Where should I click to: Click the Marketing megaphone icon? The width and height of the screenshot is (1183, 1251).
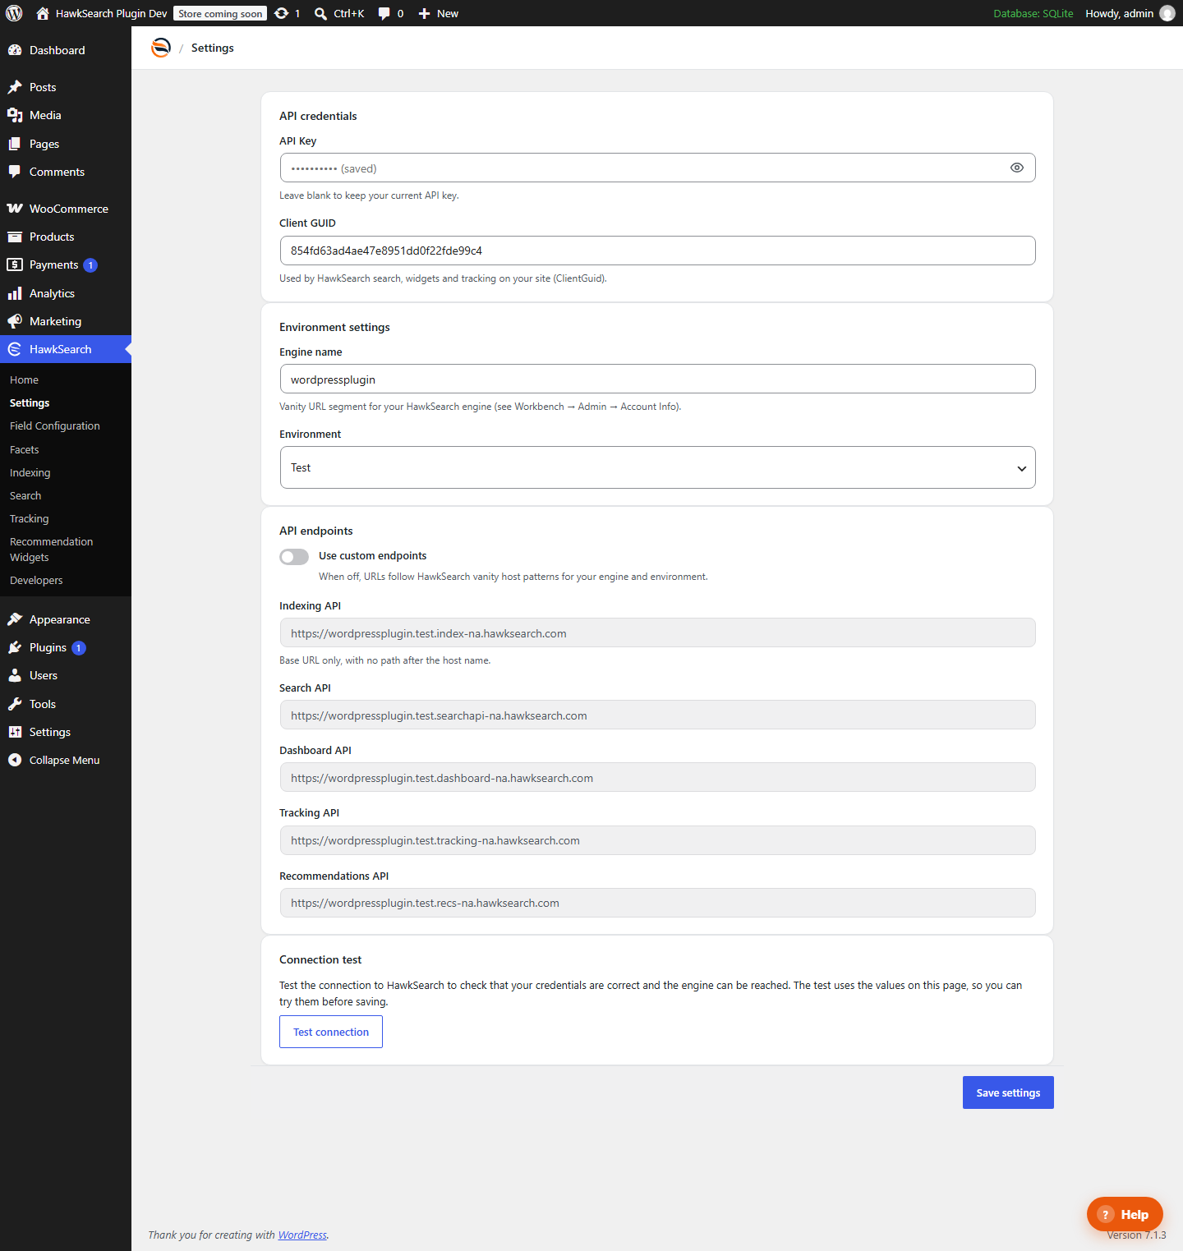[15, 321]
